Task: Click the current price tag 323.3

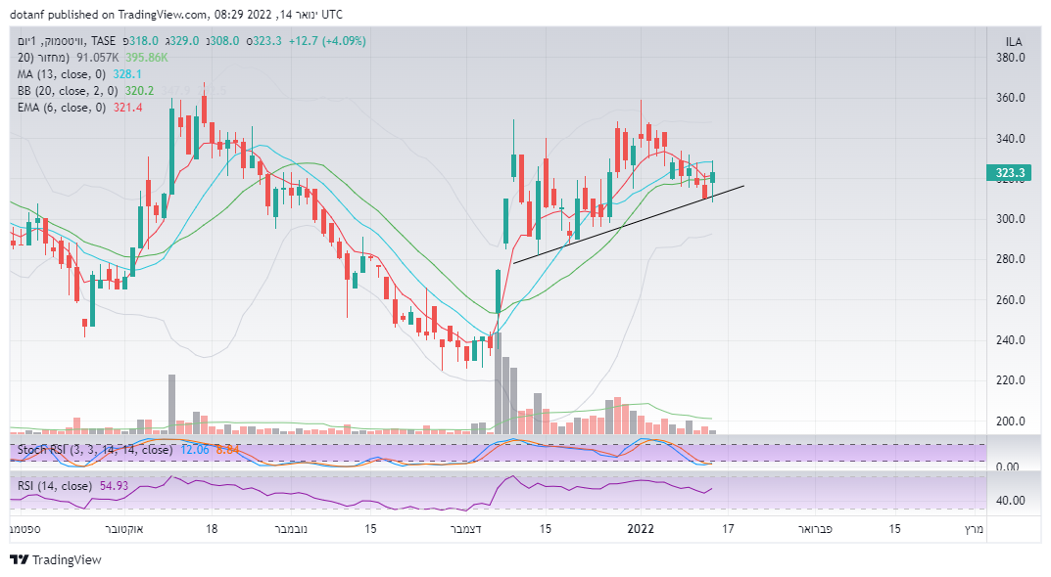Action: tap(1010, 173)
